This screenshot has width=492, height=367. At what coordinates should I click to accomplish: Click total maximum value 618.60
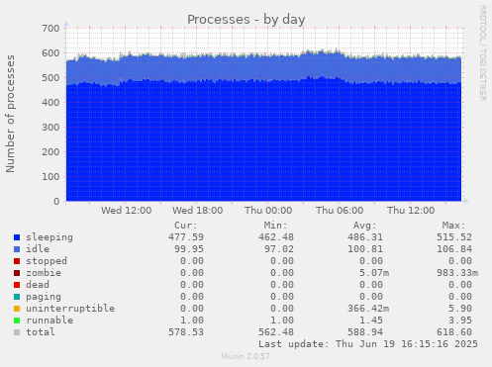click(x=454, y=332)
